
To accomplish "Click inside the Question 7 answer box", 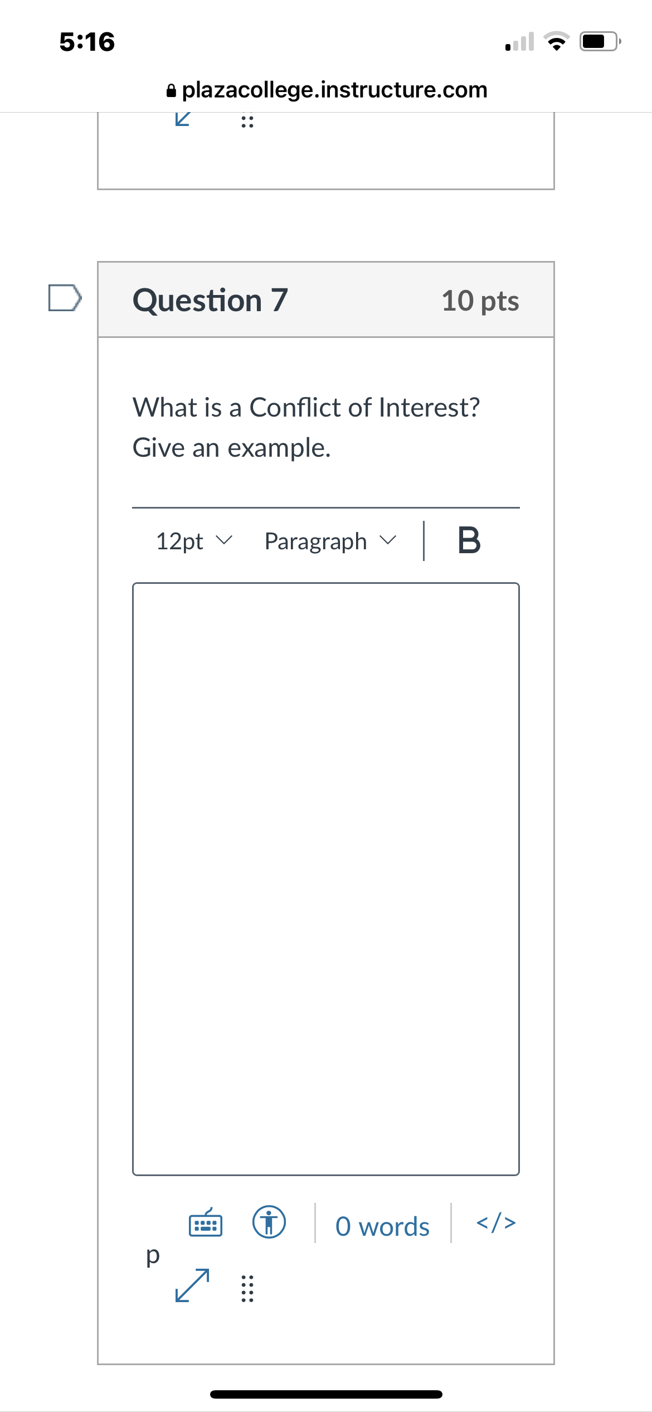I will 325,878.
